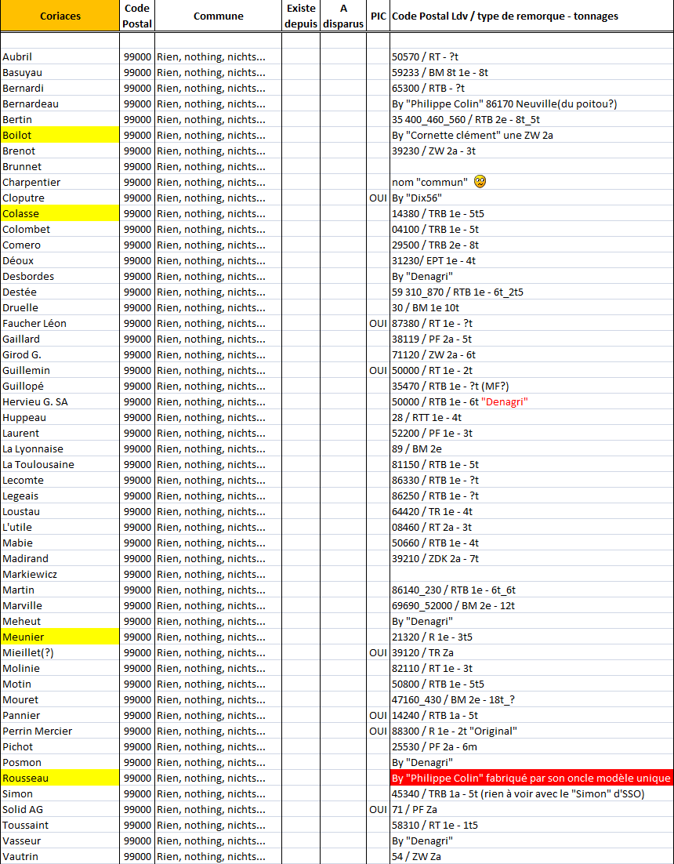Screen dimensions: 674x864
Task: Select the nom "commun" cell text
Action: pos(430,183)
